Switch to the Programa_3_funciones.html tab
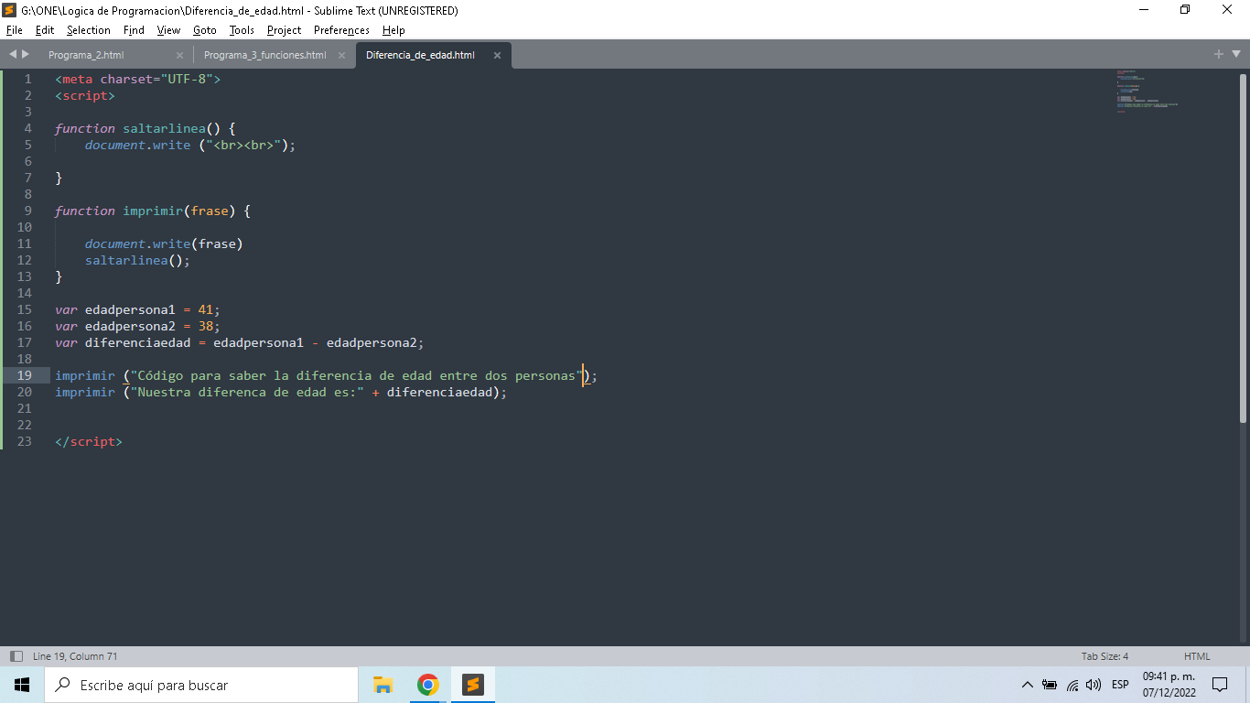The height and width of the screenshot is (703, 1250). coord(265,55)
